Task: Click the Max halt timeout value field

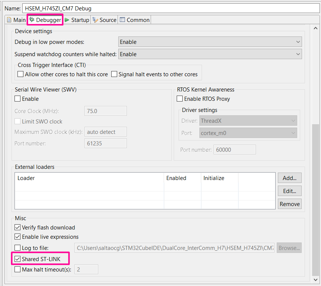Action: tap(86, 269)
